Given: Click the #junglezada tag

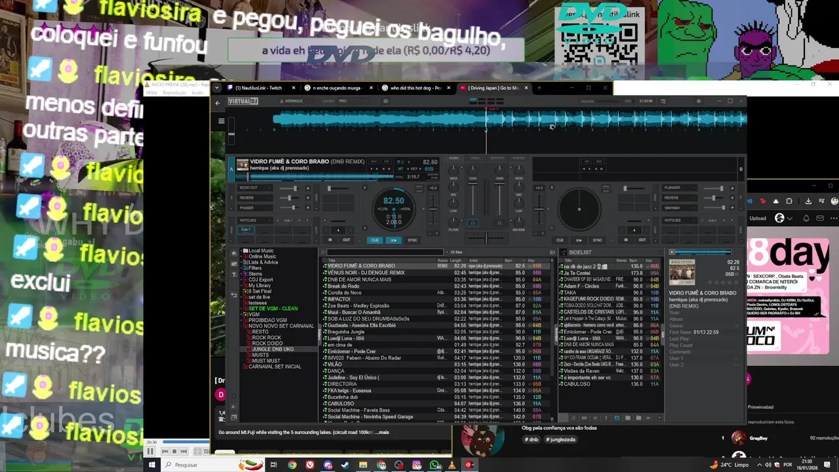Looking at the screenshot, I should (561, 440).
